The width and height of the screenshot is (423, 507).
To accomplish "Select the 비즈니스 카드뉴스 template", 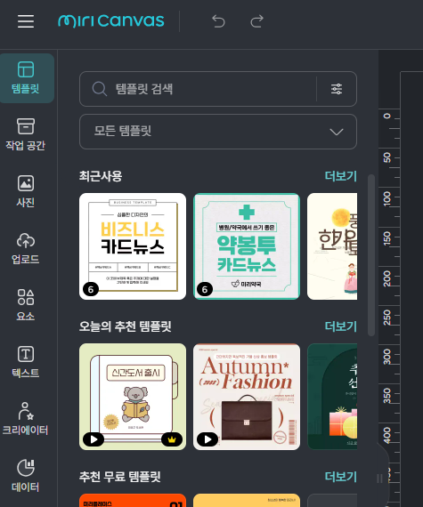I will [x=133, y=246].
